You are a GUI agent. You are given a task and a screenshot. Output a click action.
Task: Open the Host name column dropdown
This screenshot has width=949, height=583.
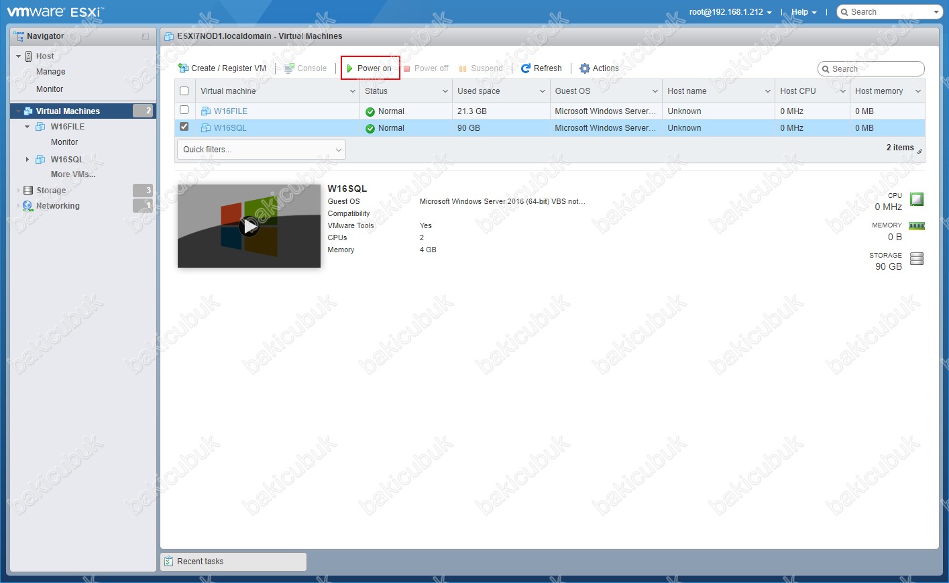768,91
